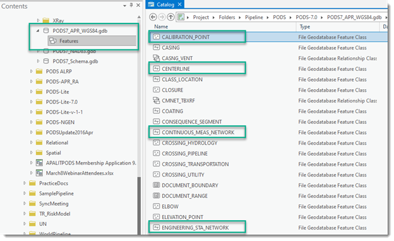Open the Contents pane options dropdown arrow
This screenshot has width=394, height=241.
(x=124, y=6)
